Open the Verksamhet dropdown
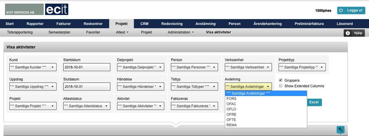 click(x=248, y=67)
